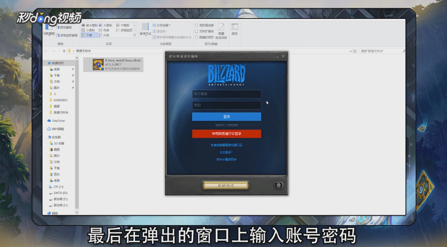The height and width of the screenshot is (247, 447).
Task: Open folder named 65000001
Action: (58, 100)
